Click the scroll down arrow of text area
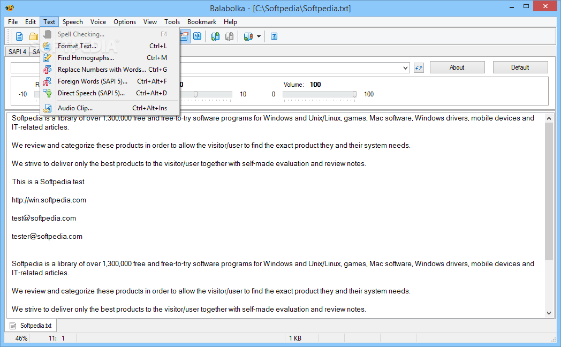This screenshot has height=347, width=561. point(549,313)
